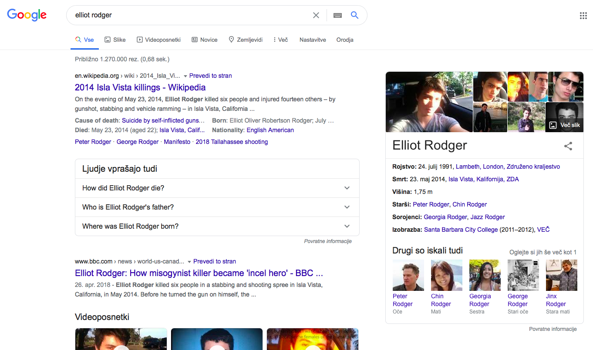Click the 'Višina: 1,75 m' row
593x350 pixels.
(x=412, y=192)
